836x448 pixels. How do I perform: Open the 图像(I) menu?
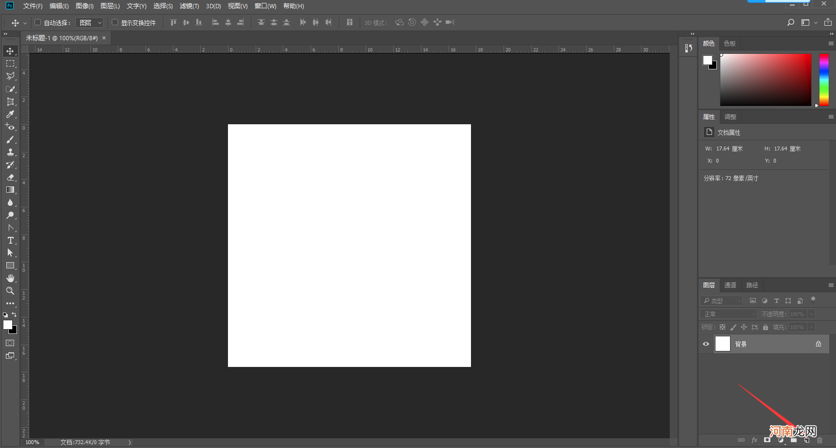coord(85,6)
